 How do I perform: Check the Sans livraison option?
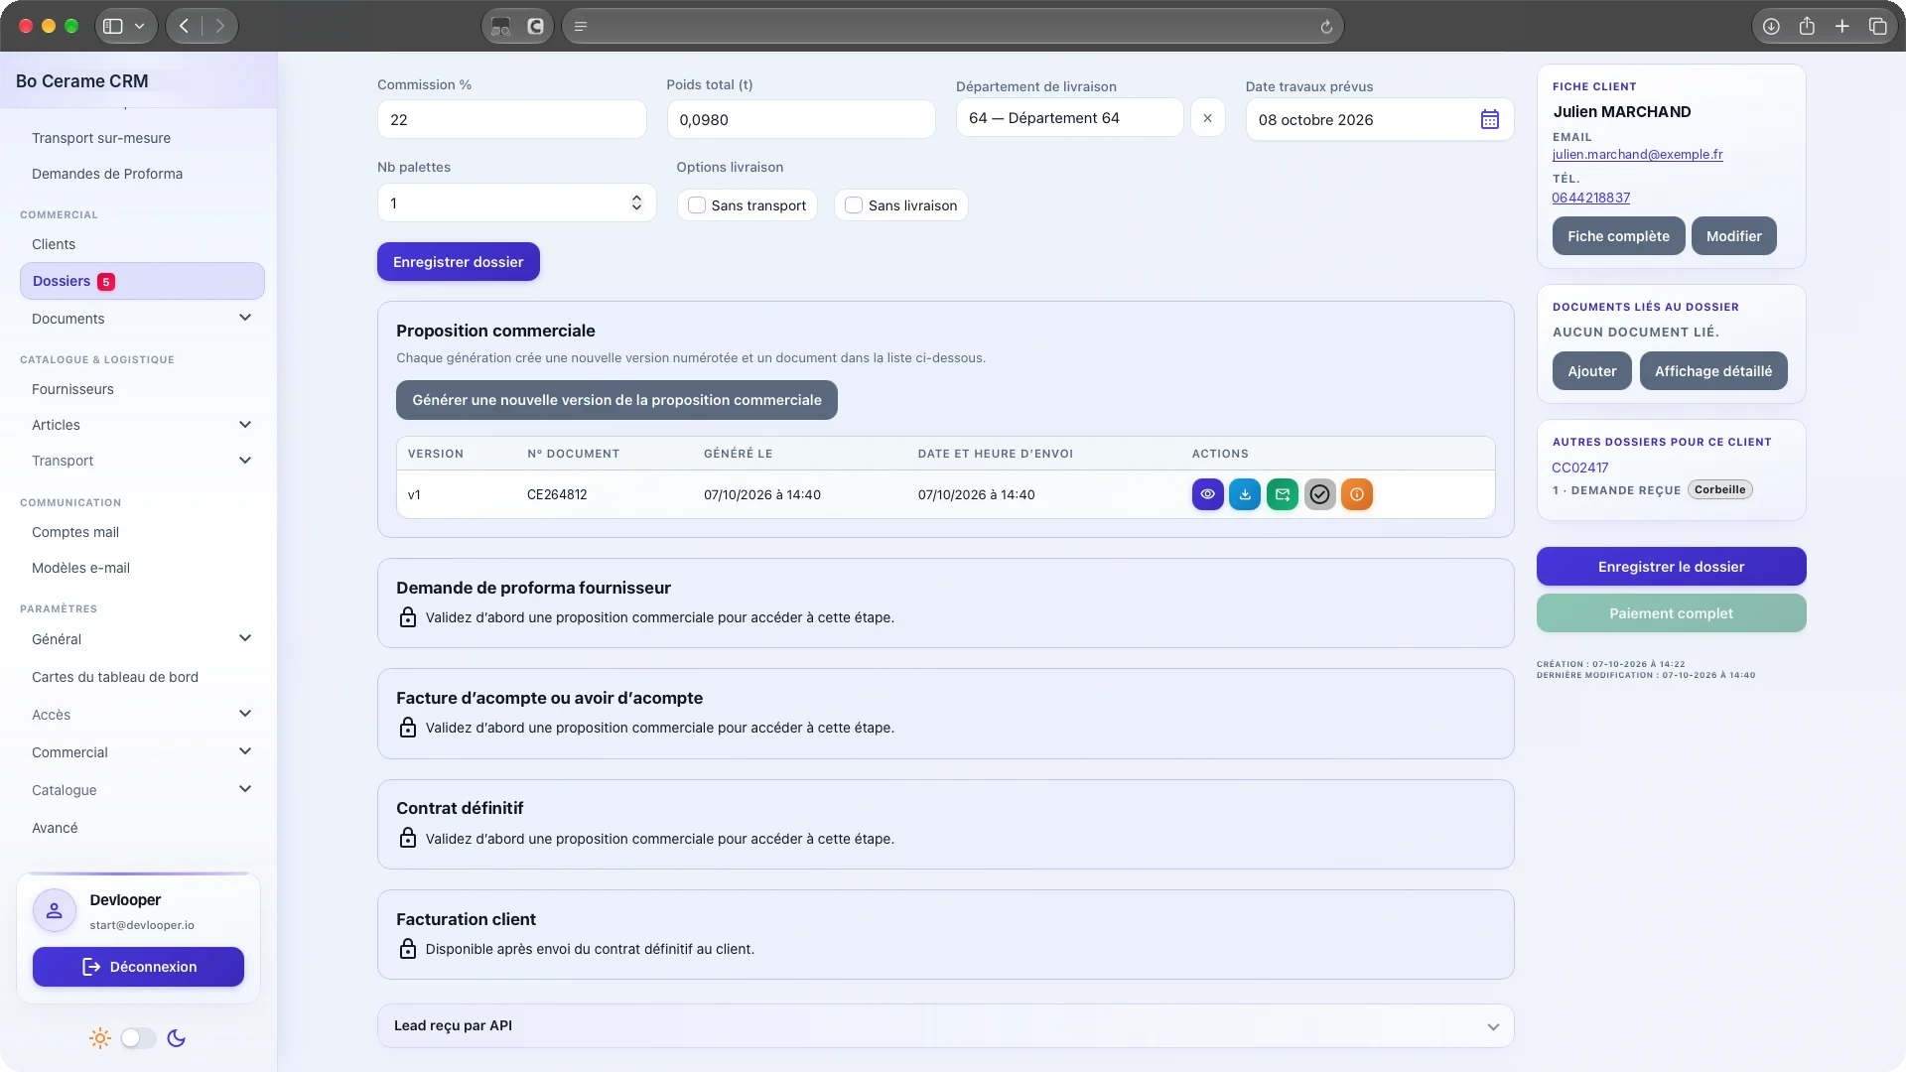pos(854,205)
